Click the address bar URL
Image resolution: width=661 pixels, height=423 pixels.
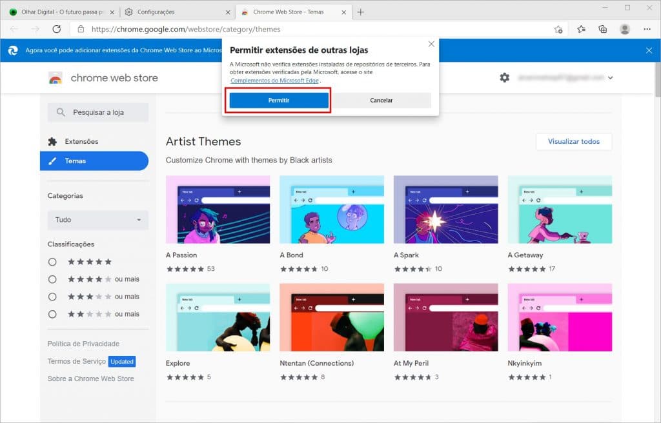tap(186, 29)
